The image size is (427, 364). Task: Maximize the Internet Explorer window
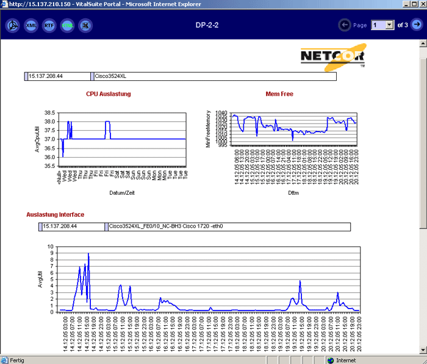pyautogui.click(x=414, y=4)
